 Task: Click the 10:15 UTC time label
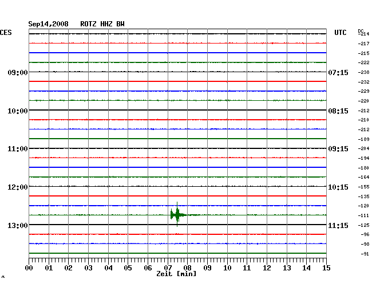(338, 187)
